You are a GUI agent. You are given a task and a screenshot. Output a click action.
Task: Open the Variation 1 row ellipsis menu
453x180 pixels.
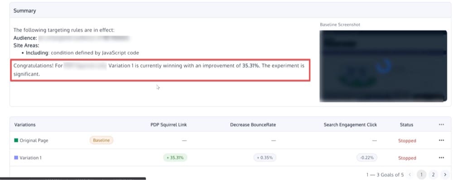[441, 158]
